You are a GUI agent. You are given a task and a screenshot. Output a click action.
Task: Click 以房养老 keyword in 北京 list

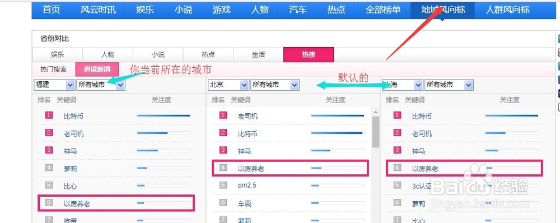(251, 169)
